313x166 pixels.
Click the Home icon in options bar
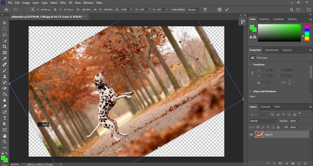pyautogui.click(x=6, y=10)
